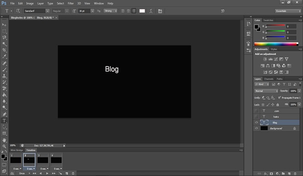Image resolution: width=303 pixels, height=176 pixels.
Task: Open the Window menu
Action: (98, 3)
